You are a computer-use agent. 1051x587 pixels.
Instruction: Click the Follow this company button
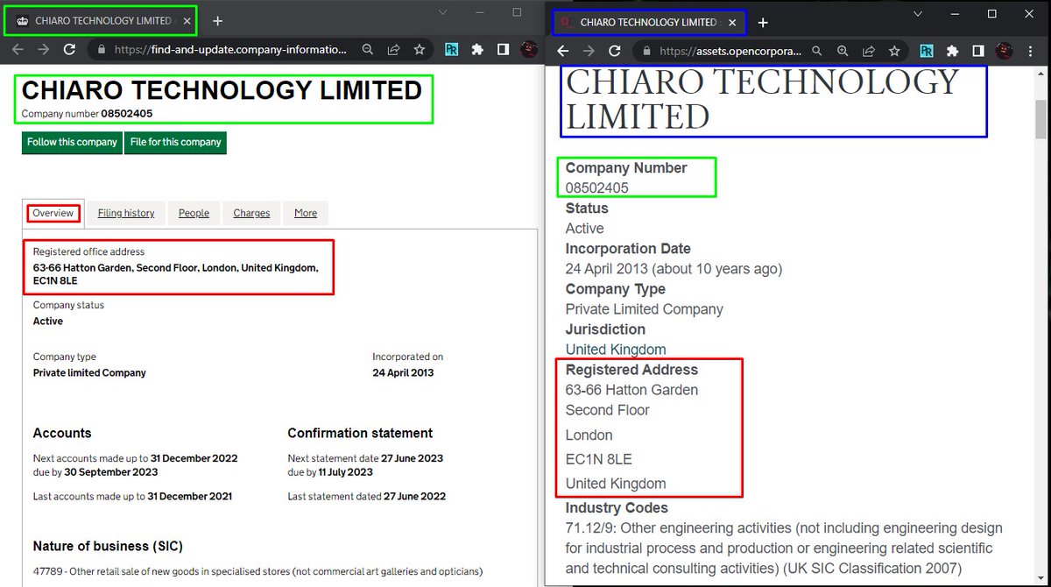72,142
